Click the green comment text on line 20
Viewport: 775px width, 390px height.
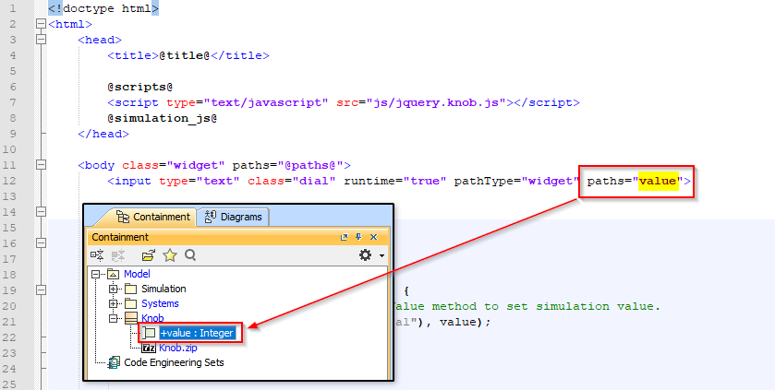click(x=527, y=306)
